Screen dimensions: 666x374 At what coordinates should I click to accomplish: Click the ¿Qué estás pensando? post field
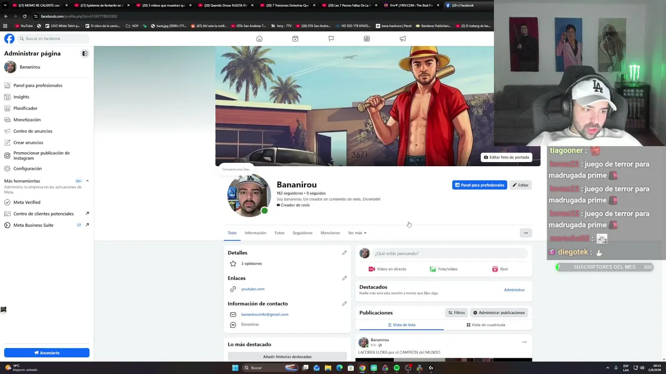coord(450,253)
